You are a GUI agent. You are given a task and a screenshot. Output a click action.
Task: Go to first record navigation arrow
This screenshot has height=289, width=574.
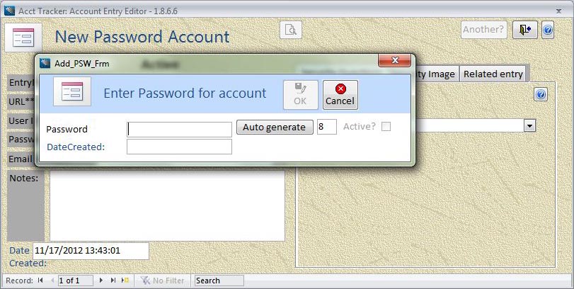pos(40,280)
